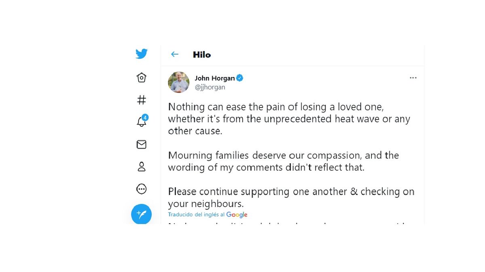Open the Profile person icon
The width and height of the screenshot is (485, 272).
[141, 167]
